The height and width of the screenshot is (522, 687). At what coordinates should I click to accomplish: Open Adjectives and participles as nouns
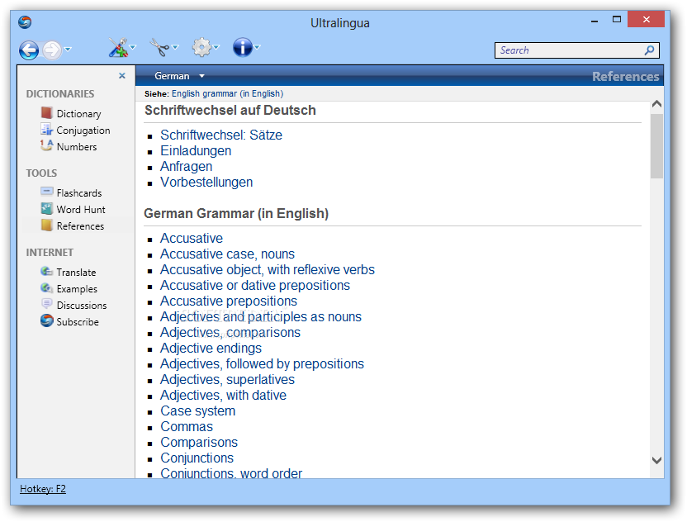click(x=261, y=316)
